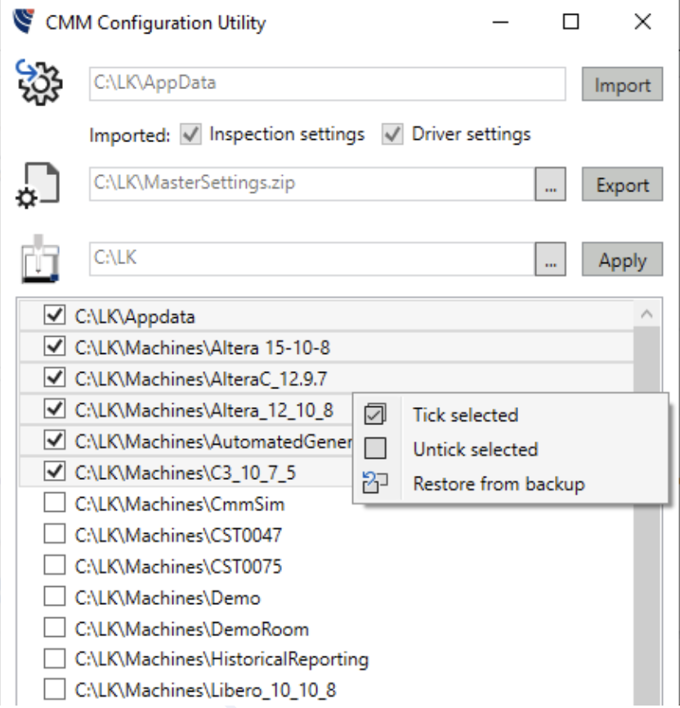Check the CmmSim machine checkbox

point(55,503)
